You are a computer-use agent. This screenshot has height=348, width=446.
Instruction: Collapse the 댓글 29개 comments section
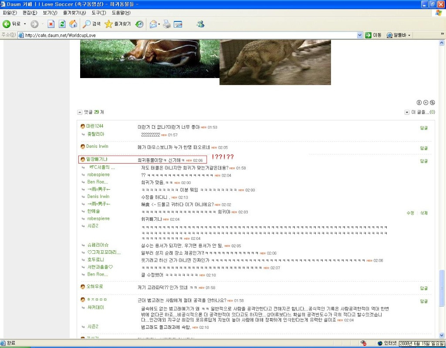tap(80, 112)
